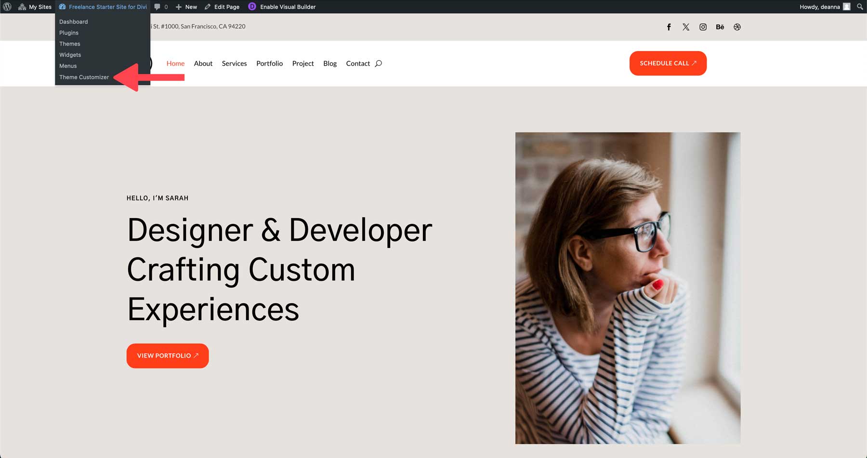Click the View Portfolio button

tap(167, 355)
